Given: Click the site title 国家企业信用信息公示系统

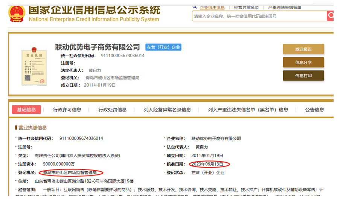Looking at the screenshot, I should 95,10.
